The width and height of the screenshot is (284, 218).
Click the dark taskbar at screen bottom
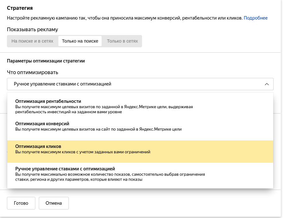[142, 216]
